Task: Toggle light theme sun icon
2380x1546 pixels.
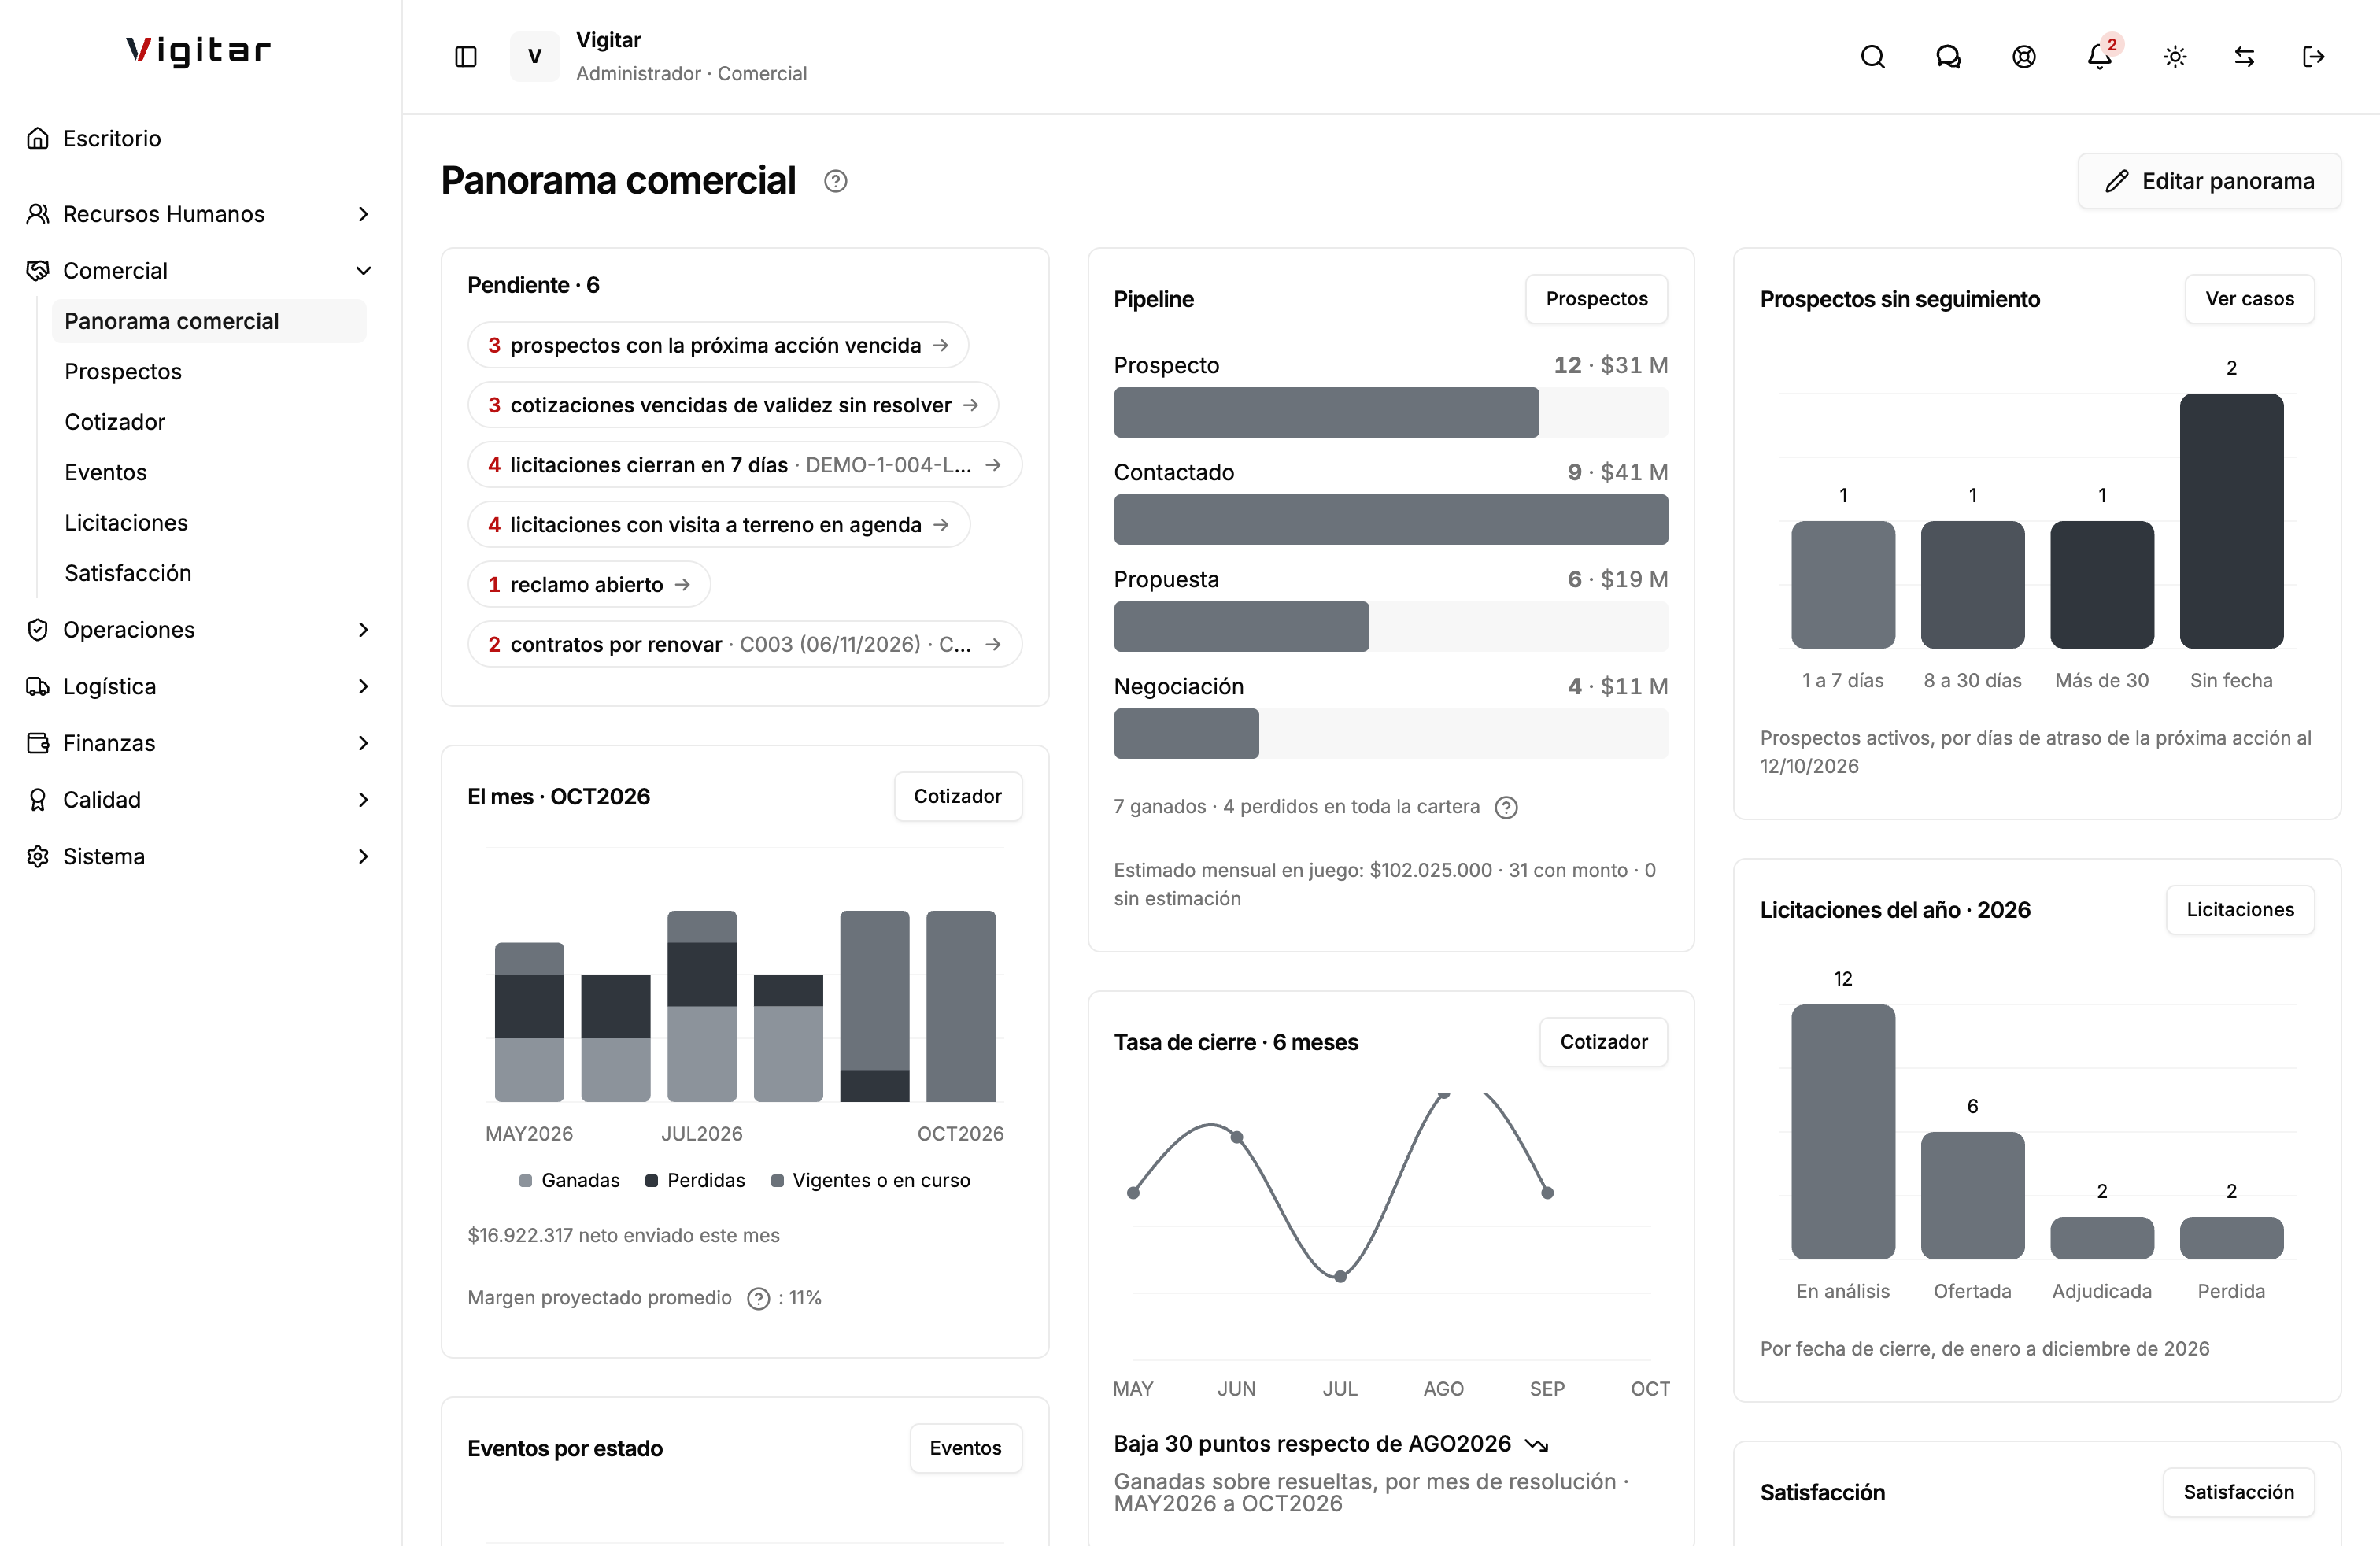Action: pyautogui.click(x=2175, y=57)
